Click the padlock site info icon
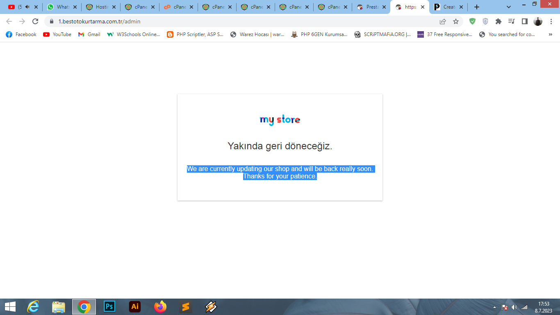The width and height of the screenshot is (560, 315). pyautogui.click(x=52, y=21)
